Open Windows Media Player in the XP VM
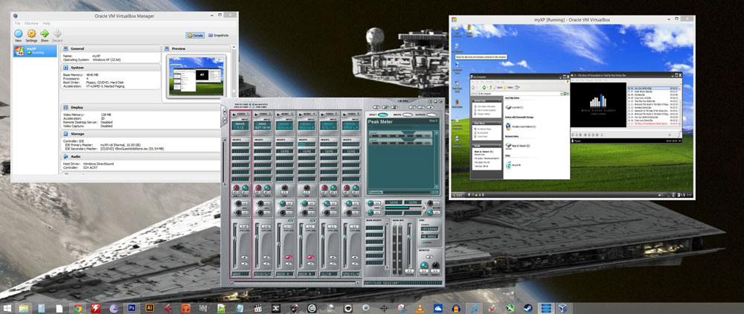 (456, 139)
